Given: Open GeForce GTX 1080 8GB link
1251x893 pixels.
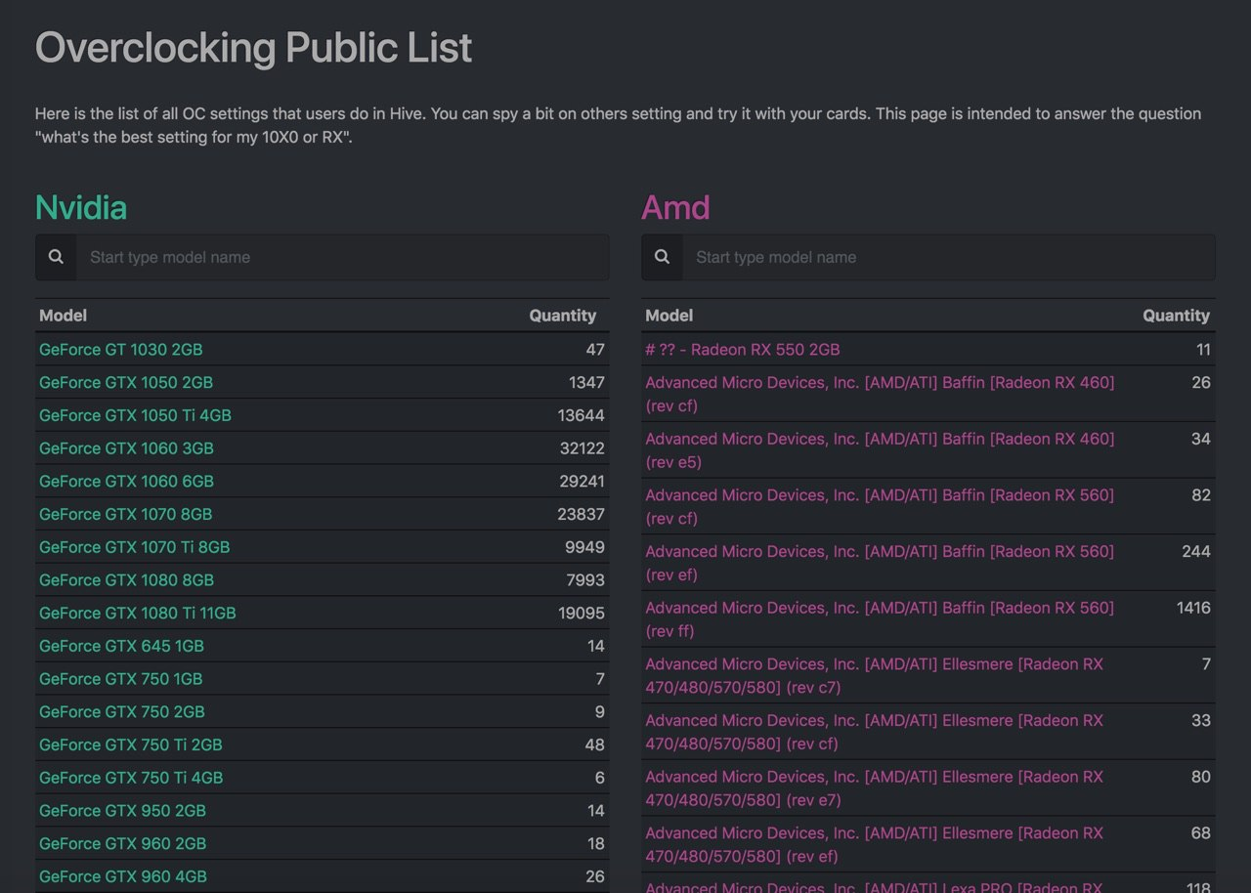Looking at the screenshot, I should (x=126, y=580).
